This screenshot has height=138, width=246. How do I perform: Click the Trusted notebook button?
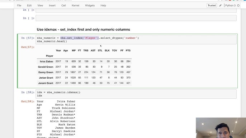(x=212, y=5)
